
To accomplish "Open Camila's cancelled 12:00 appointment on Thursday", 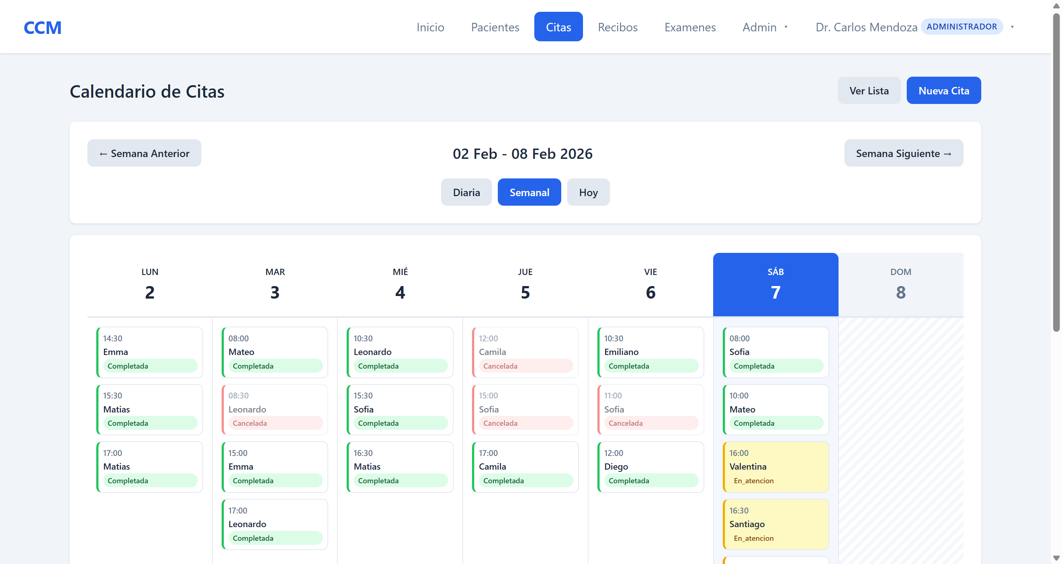I will point(524,352).
